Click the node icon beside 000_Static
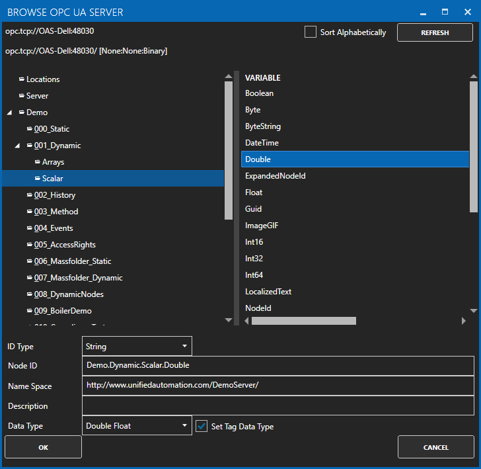The image size is (481, 469). (30, 129)
